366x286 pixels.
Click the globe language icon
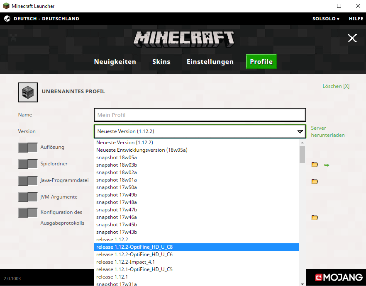tap(7, 19)
